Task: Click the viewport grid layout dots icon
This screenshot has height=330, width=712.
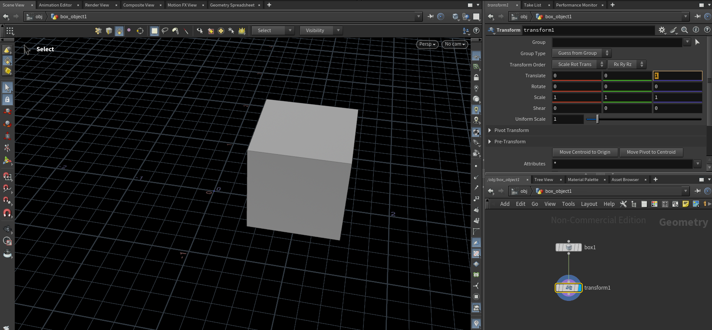Action: point(10,31)
